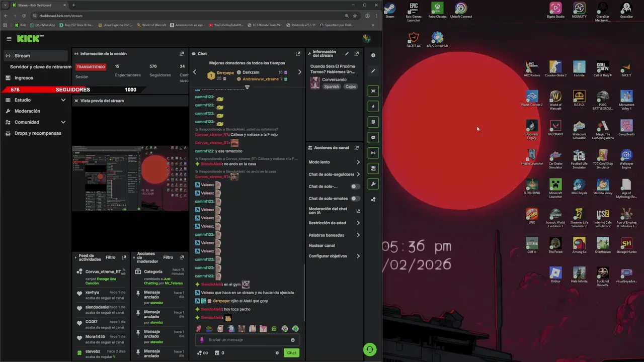This screenshot has width=644, height=362.
Task: Click the green support headset button
Action: pos(370,349)
